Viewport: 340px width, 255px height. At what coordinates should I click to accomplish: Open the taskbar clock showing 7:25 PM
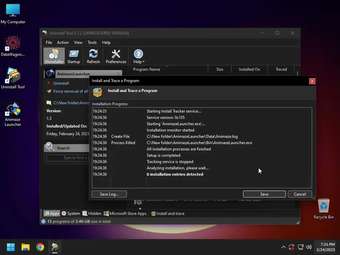point(325,247)
